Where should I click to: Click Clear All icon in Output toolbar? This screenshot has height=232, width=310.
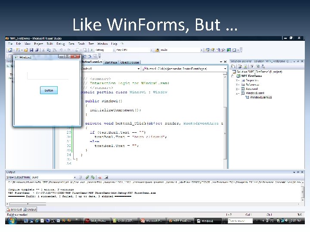point(99,177)
